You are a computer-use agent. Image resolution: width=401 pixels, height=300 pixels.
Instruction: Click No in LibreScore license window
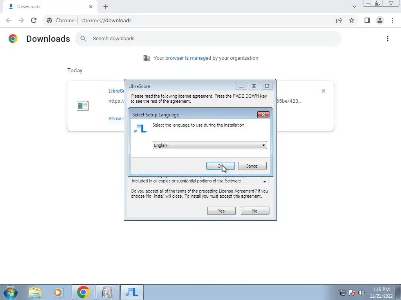coord(255,211)
